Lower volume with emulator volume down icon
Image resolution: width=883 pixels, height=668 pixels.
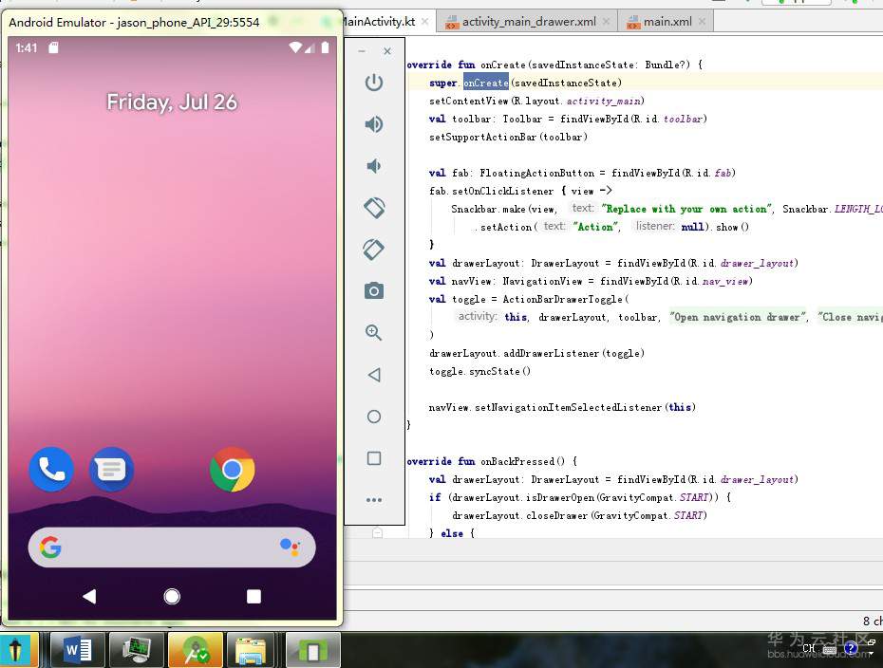[374, 166]
